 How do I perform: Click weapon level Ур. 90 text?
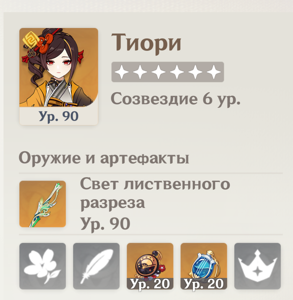pos(105,224)
